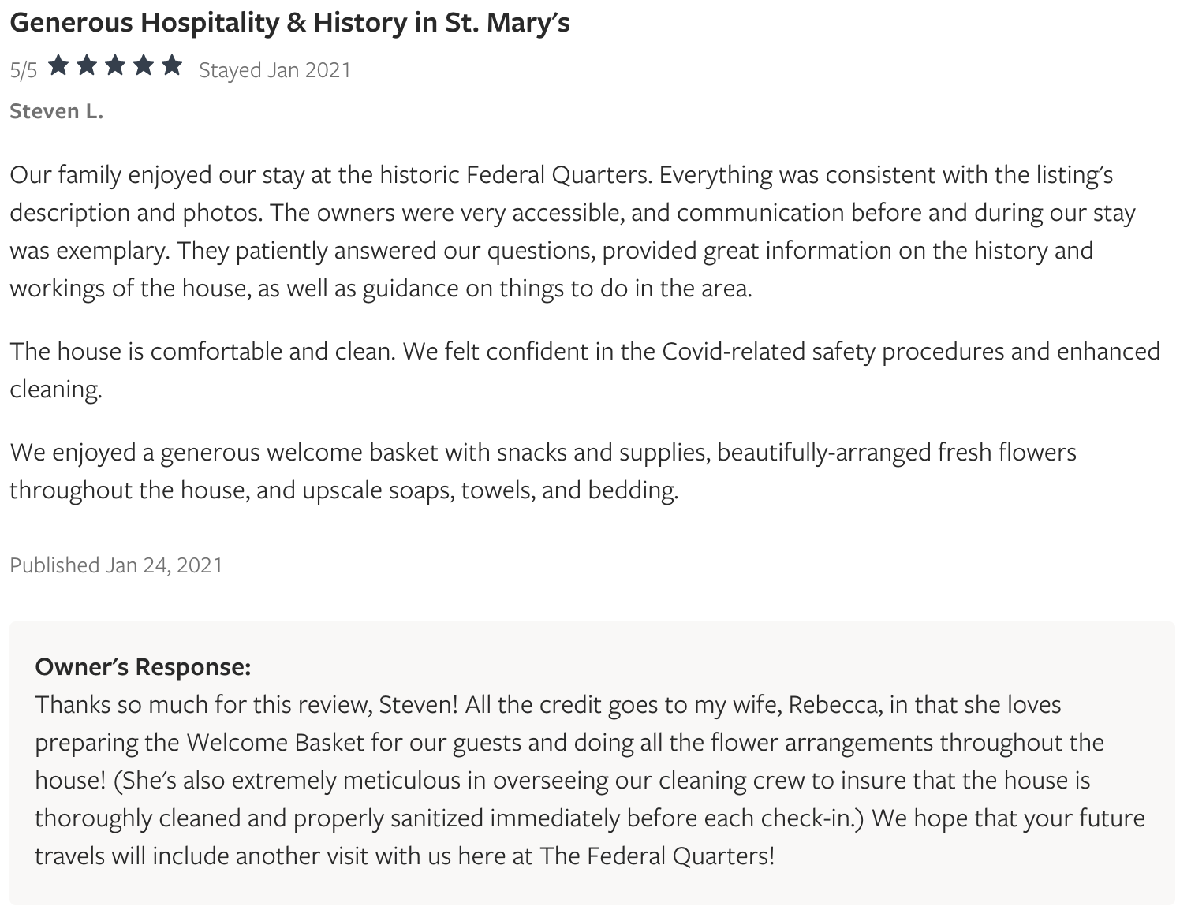The height and width of the screenshot is (921, 1191).
Task: Click the first rating star
Action: click(58, 65)
